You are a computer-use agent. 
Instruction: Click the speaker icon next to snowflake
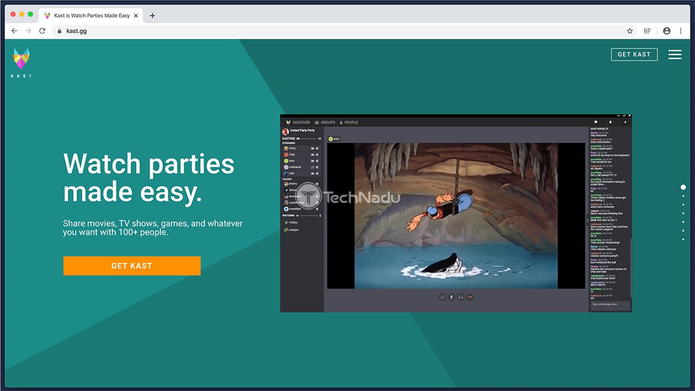click(x=319, y=209)
